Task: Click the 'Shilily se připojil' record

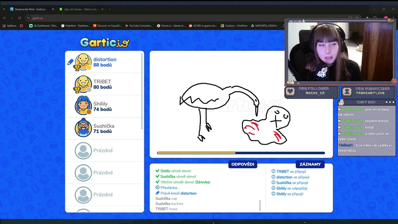Action: pyautogui.click(x=290, y=194)
